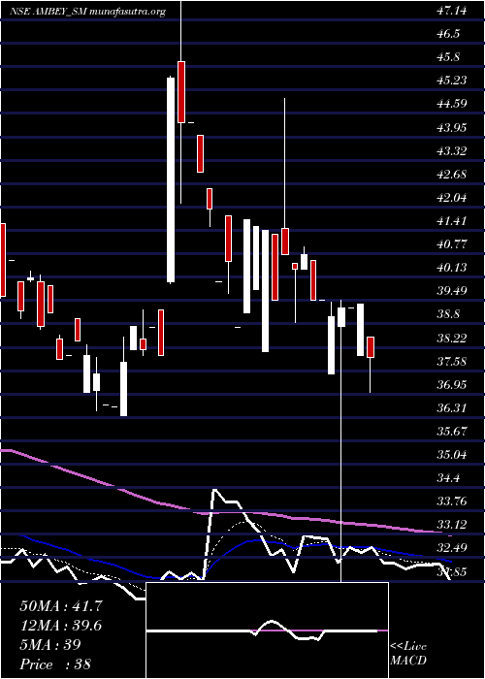Click the last red candlestick on the right
Image resolution: width=485 pixels, height=679 pixels.
[371, 347]
